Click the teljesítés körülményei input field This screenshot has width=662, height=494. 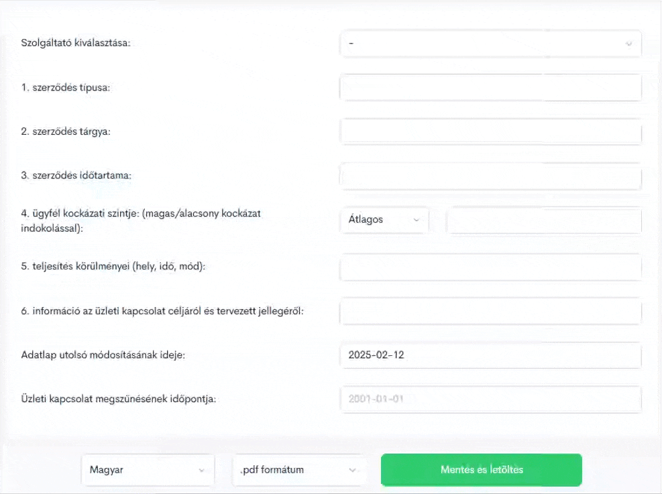(490, 267)
